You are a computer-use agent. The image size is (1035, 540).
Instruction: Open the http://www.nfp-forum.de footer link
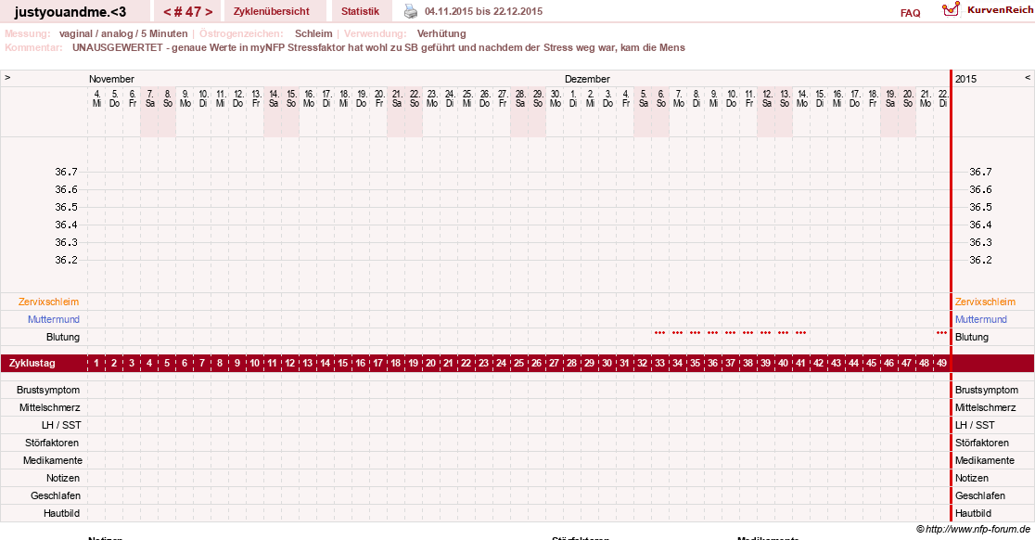pos(977,529)
